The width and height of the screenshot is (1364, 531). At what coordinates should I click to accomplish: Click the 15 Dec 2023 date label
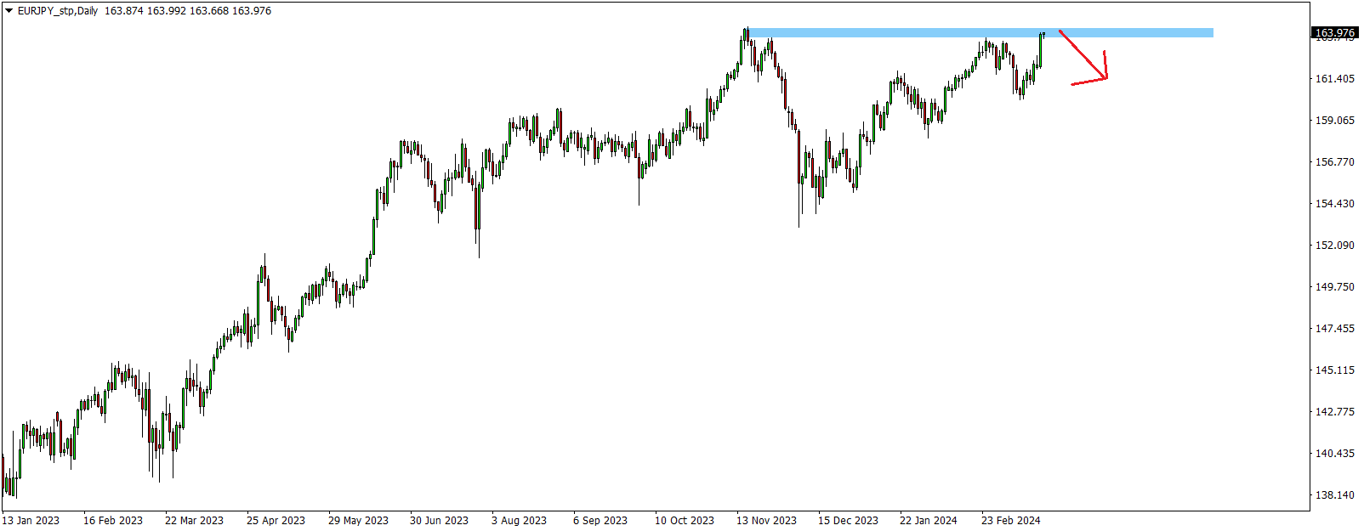(x=848, y=521)
